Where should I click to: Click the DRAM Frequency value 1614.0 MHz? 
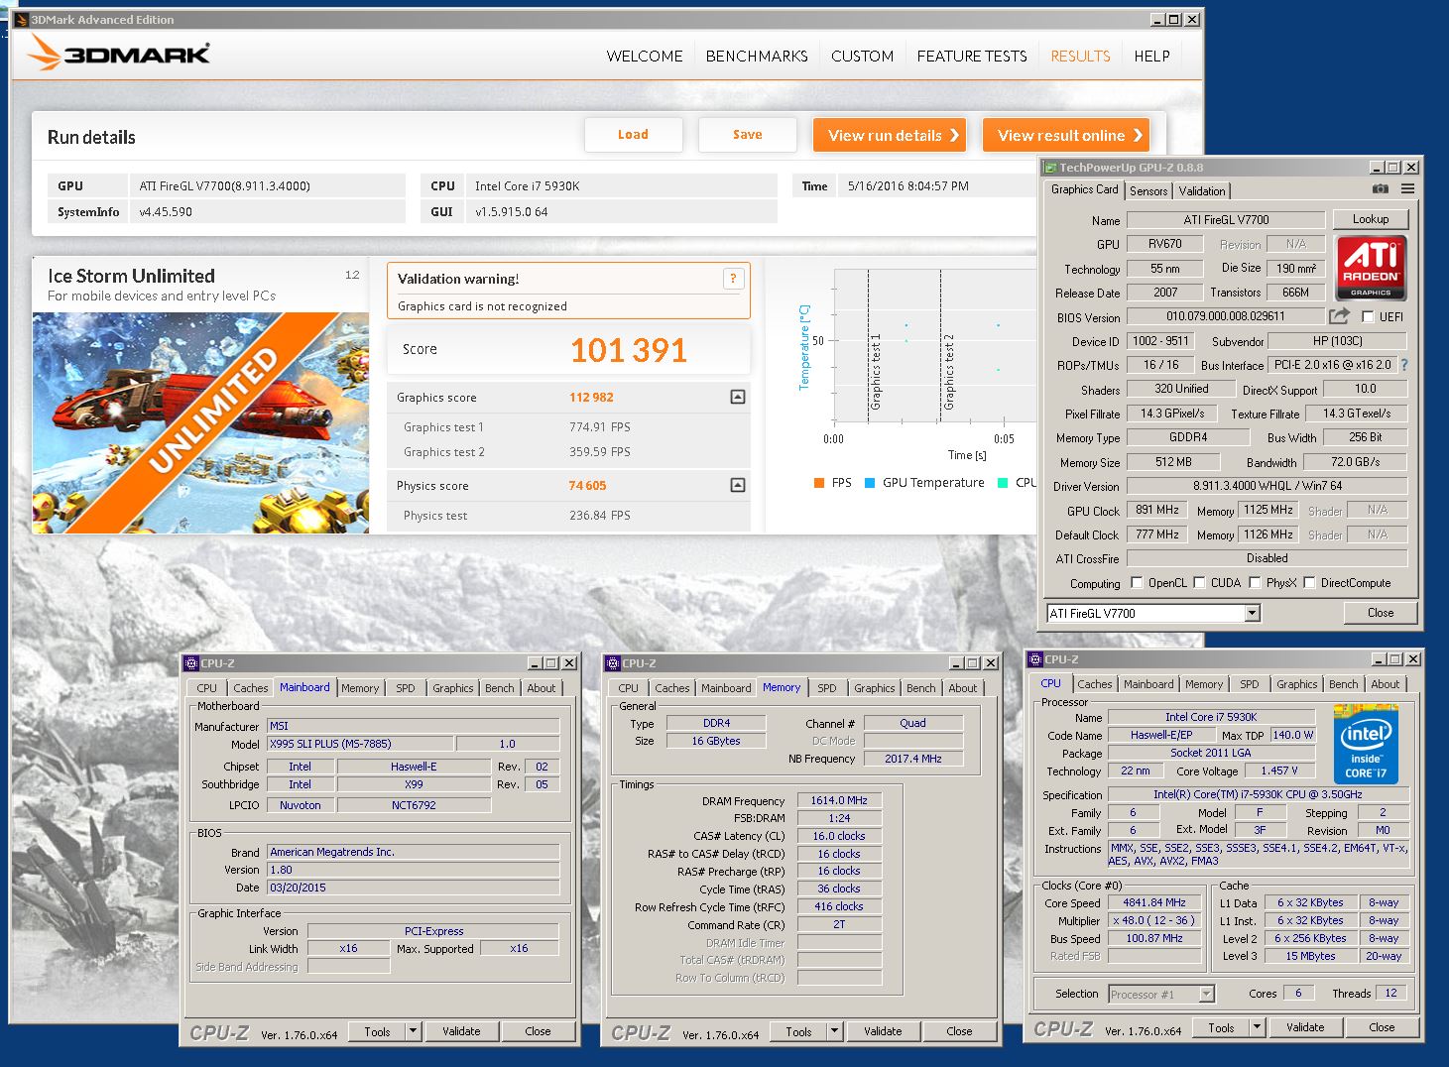(x=839, y=800)
